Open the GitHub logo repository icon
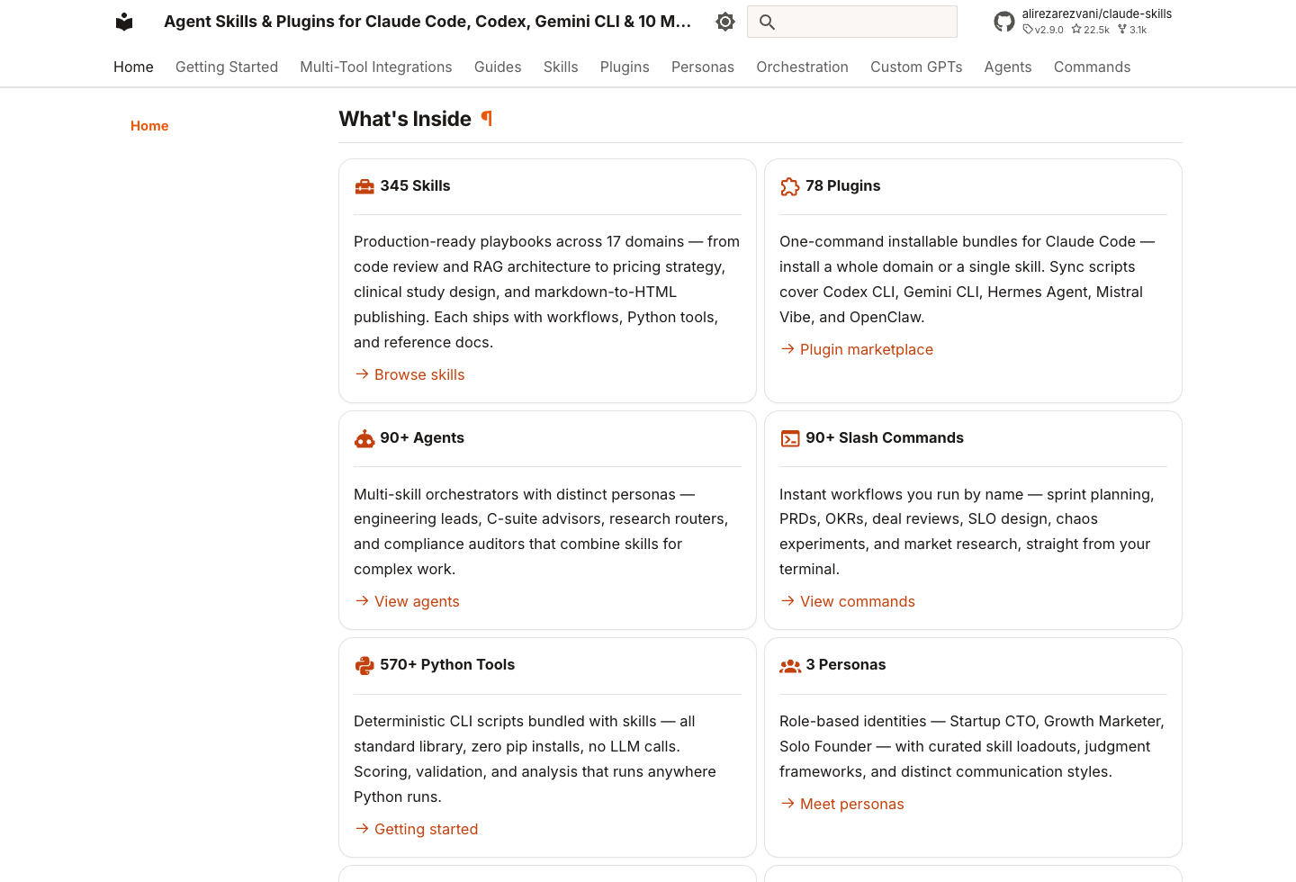This screenshot has width=1296, height=882. click(x=1004, y=22)
